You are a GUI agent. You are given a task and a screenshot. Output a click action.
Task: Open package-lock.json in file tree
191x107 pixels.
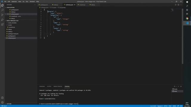pyautogui.click(x=13, y=34)
